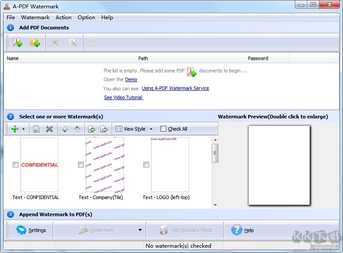Screen dimensions: 343x253
Task: Check the Text - Company(Tile) watermark checkbox
Action: (x=81, y=164)
